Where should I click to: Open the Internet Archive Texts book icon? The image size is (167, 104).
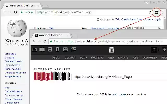pos(42,49)
